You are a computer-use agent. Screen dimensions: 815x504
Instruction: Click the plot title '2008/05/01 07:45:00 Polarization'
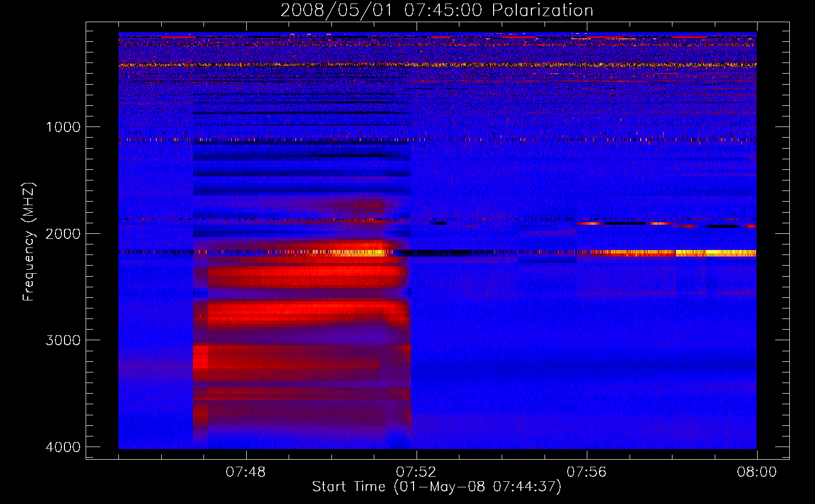(437, 11)
